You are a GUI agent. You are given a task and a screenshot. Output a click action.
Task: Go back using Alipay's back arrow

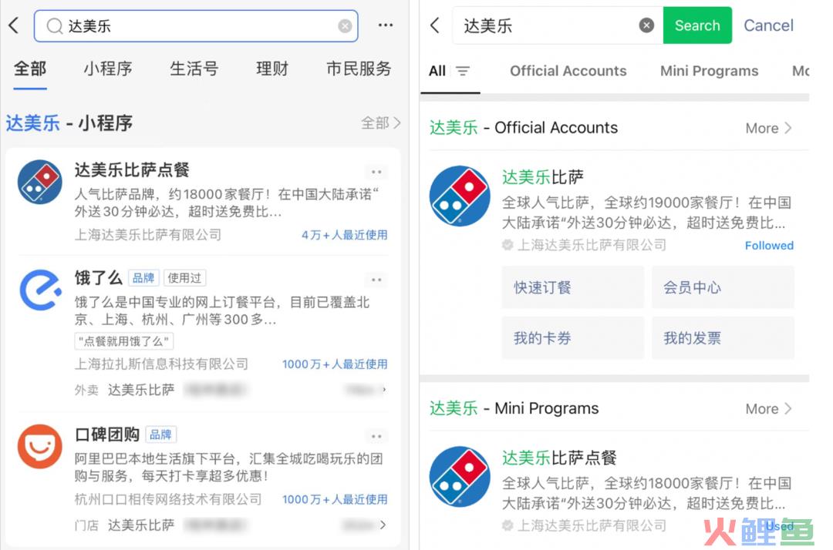pos(14,25)
